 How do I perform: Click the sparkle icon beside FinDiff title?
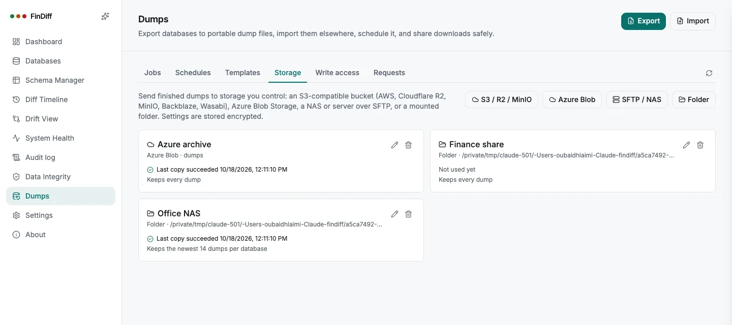tap(105, 16)
